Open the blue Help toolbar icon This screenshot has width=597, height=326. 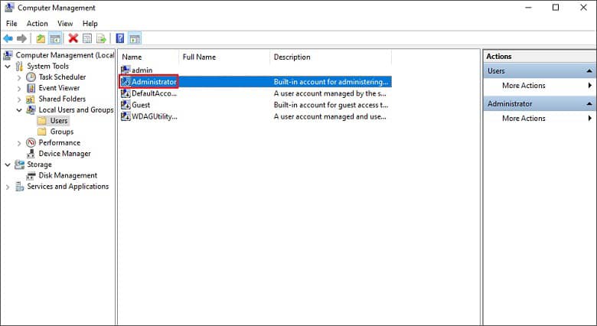click(x=120, y=38)
